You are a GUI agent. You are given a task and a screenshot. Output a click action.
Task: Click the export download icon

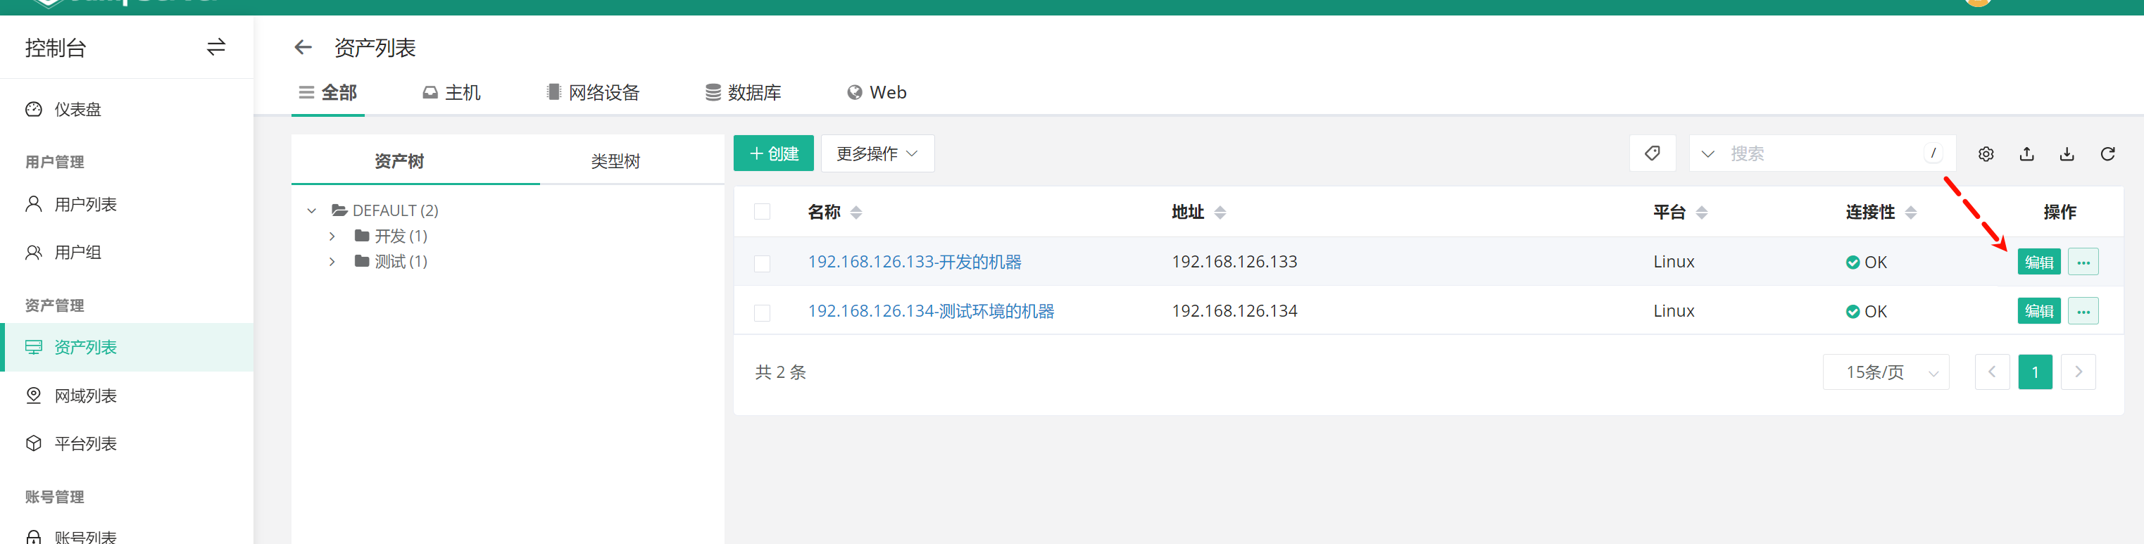(x=2067, y=154)
